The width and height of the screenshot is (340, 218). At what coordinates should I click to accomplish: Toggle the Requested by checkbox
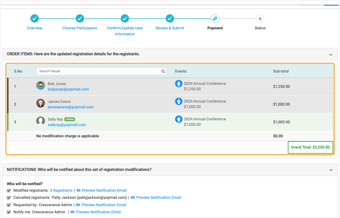9,205
